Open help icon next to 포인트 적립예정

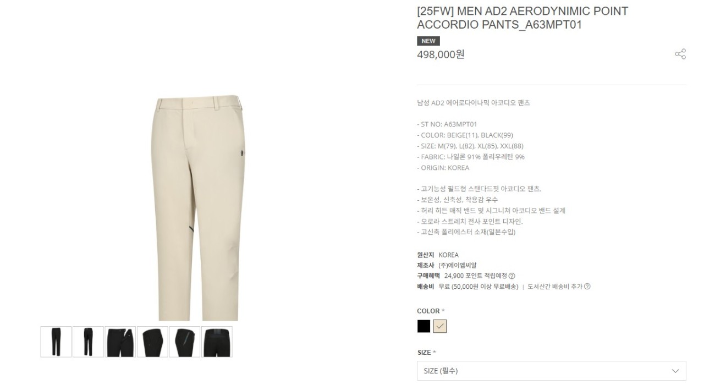click(x=512, y=276)
